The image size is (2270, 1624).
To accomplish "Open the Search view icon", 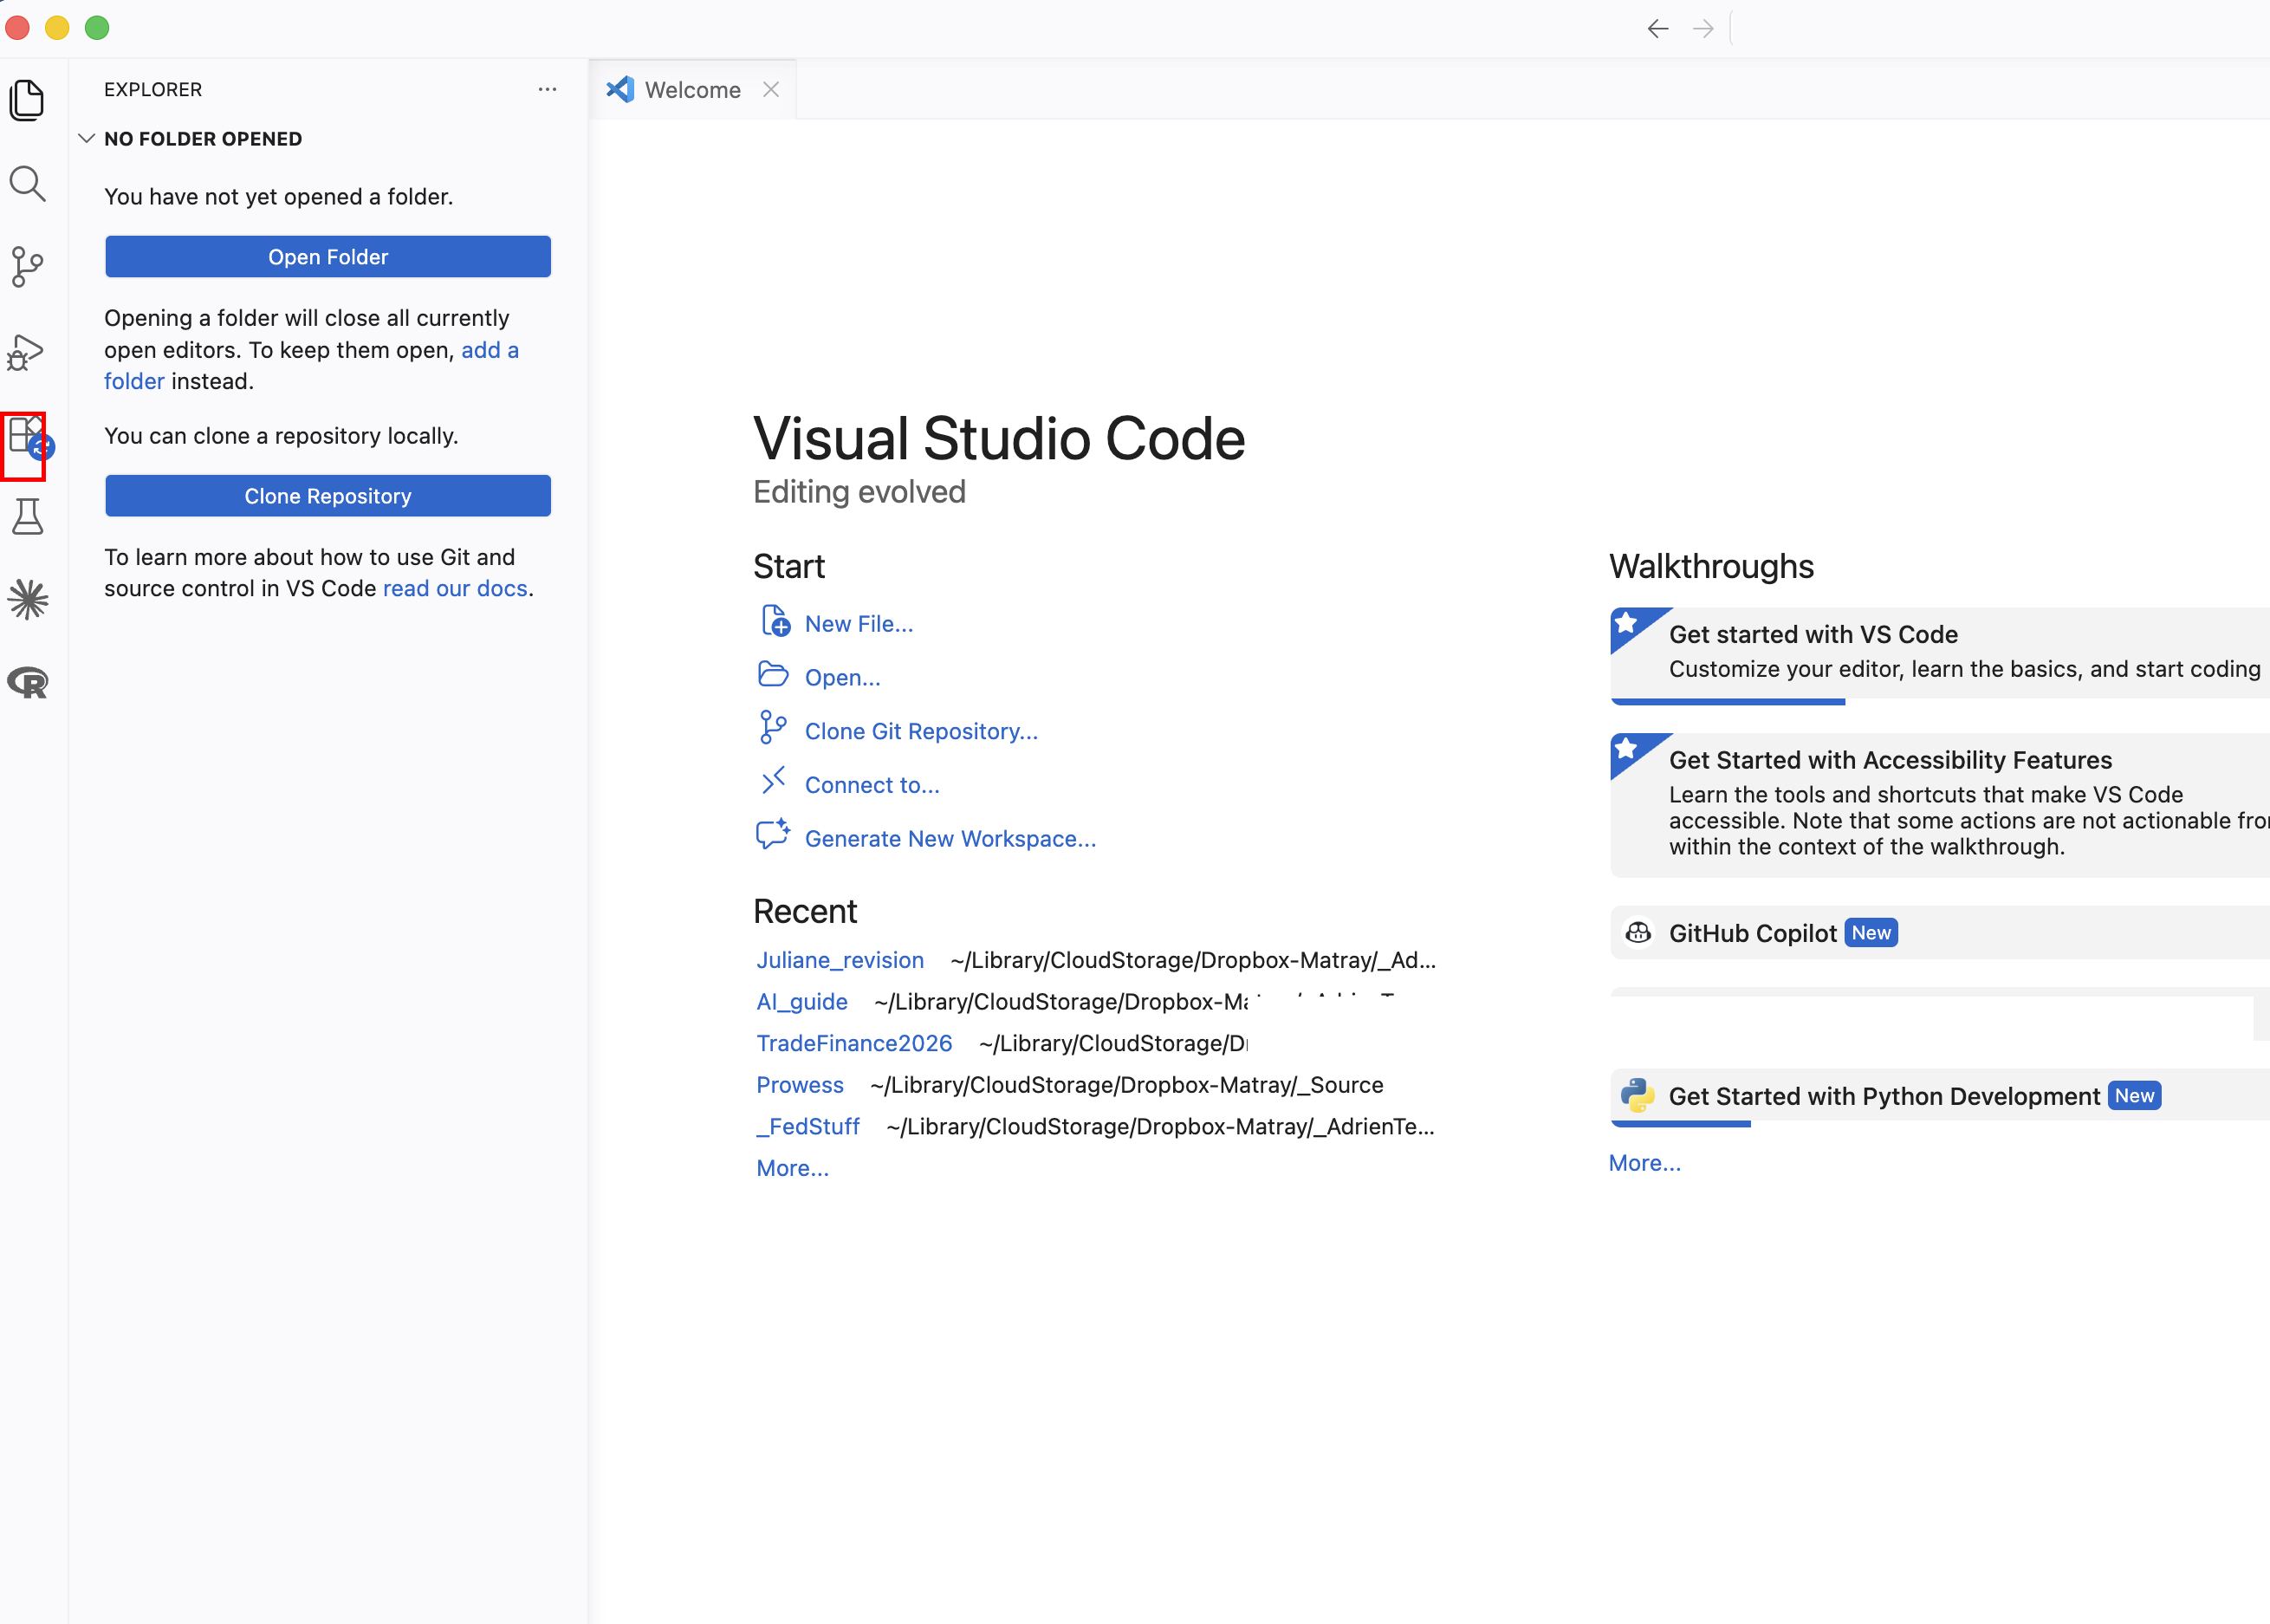I will point(27,184).
